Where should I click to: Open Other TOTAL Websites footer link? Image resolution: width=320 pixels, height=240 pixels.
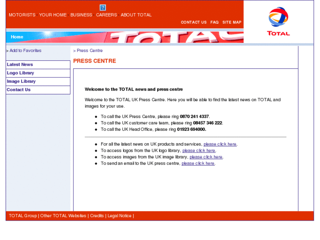click(63, 216)
